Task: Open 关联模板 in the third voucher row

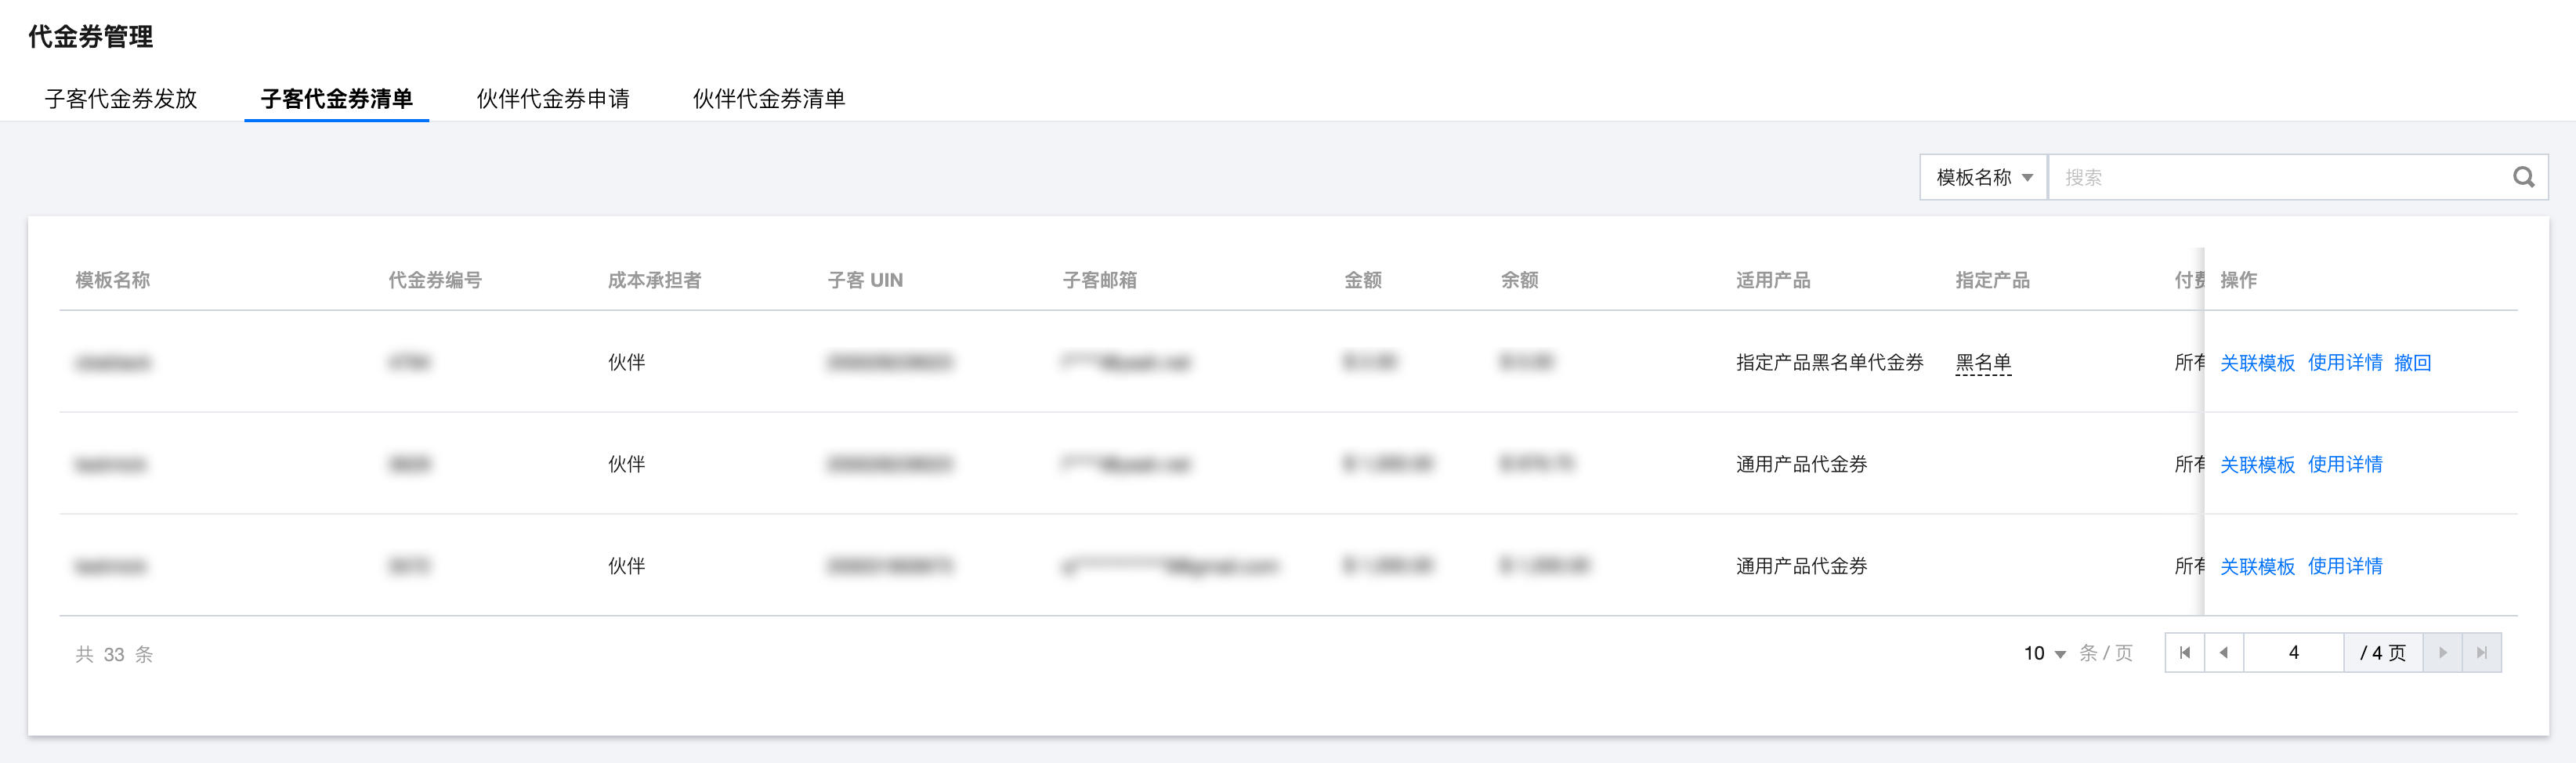Action: (2257, 566)
